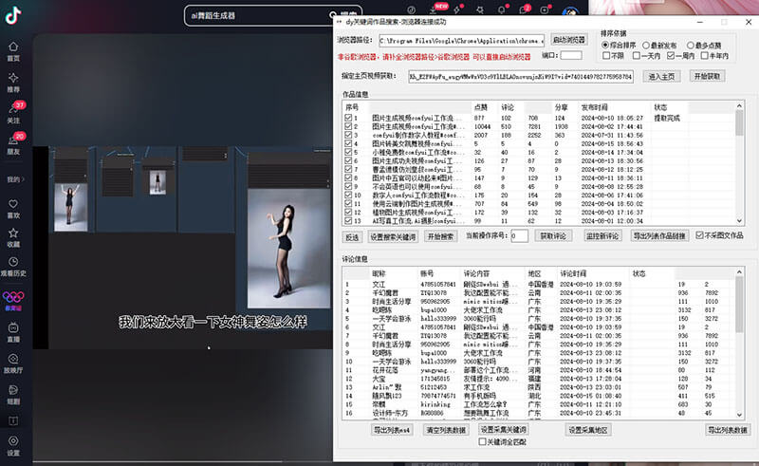
Task: Expand the 我的 section in Douyin sidebar
Action: [x=15, y=179]
